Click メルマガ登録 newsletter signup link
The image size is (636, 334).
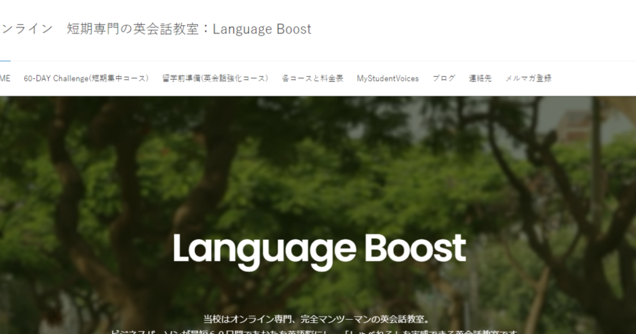[528, 78]
